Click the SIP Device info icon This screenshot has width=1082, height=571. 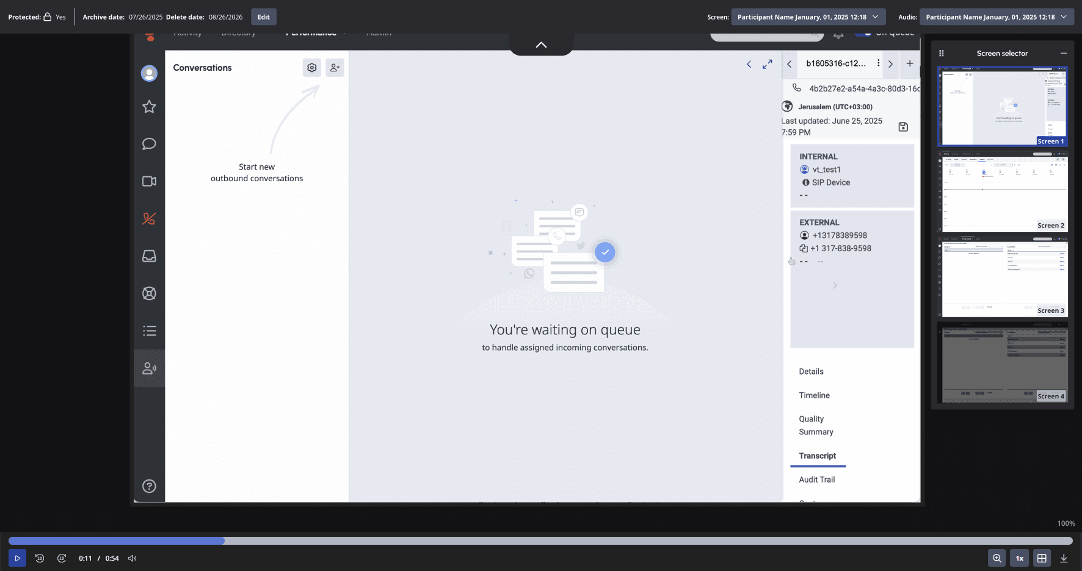point(805,182)
